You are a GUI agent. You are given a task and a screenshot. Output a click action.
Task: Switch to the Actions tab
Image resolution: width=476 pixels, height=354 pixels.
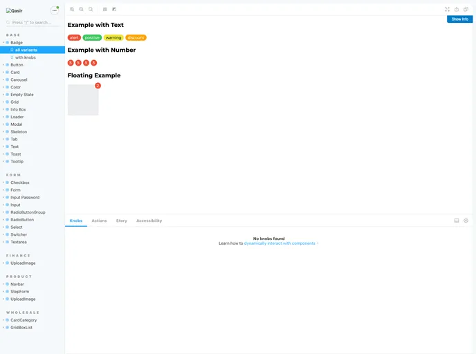99,221
